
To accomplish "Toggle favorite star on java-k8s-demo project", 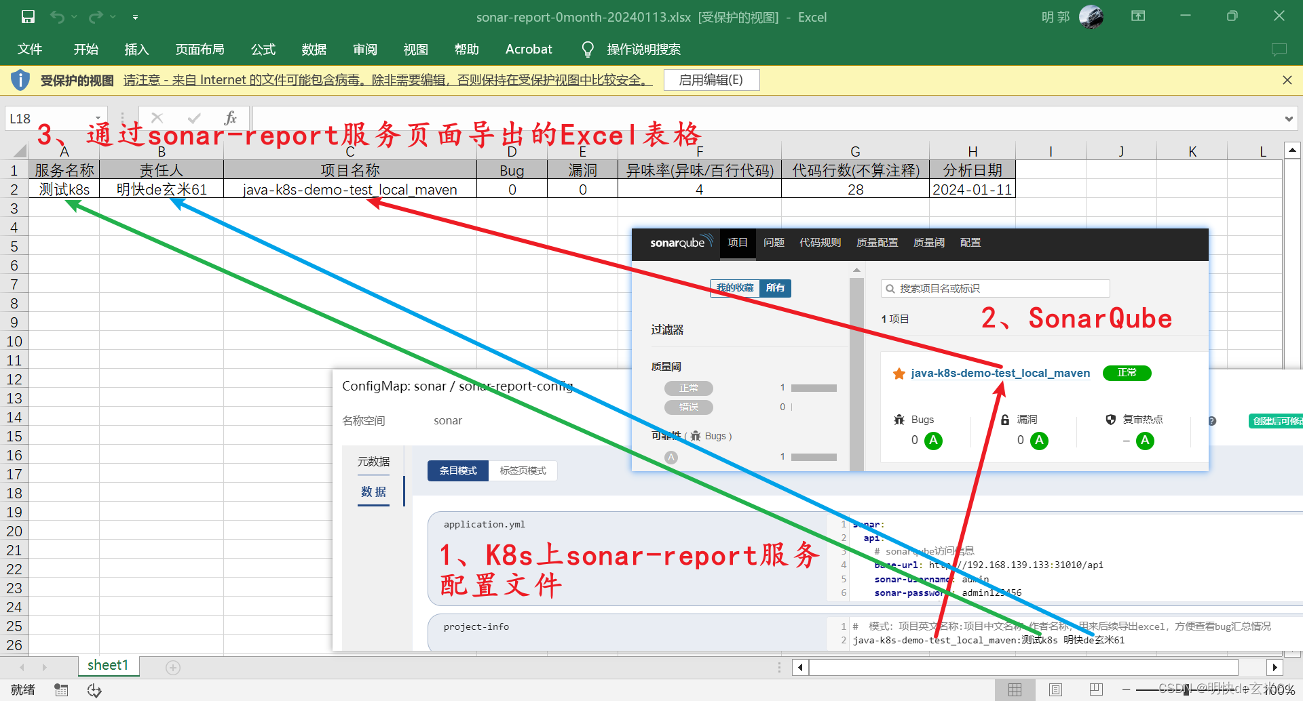I will 899,374.
